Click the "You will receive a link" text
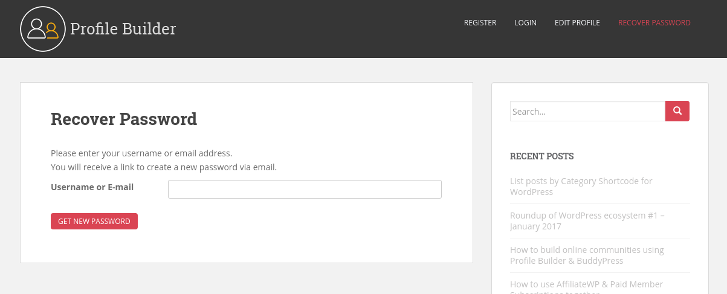 (x=164, y=167)
